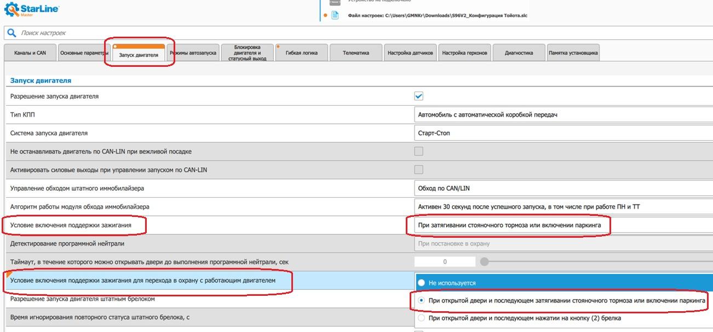The width and height of the screenshot is (713, 332).
Task: Switch to the Каналы и CAN tab
Action: (30, 53)
